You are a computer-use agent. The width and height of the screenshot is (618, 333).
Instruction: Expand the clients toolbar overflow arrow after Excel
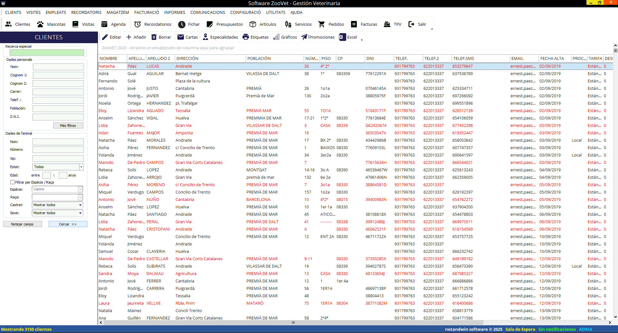click(x=362, y=40)
